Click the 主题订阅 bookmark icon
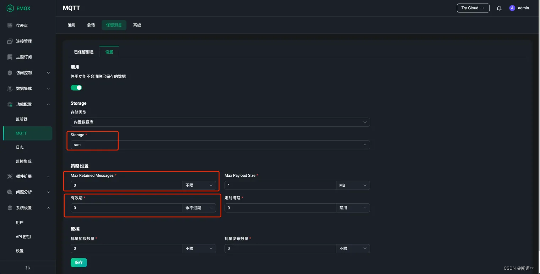 10,57
